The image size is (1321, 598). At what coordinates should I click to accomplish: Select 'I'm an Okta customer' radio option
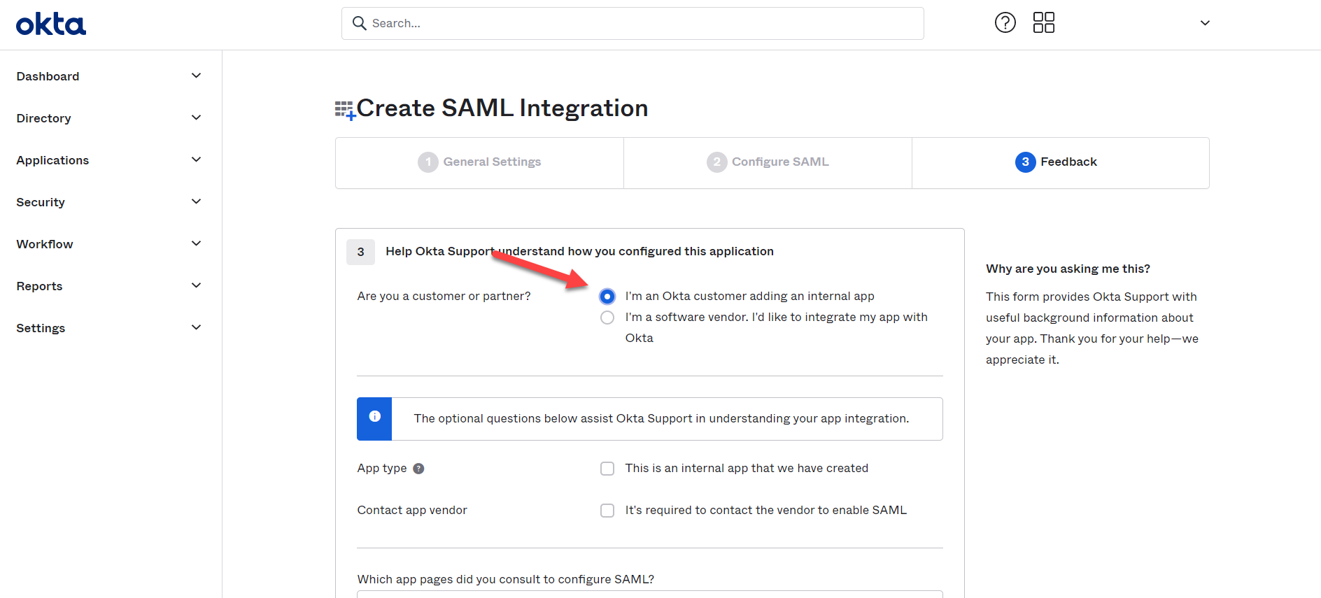pos(607,297)
